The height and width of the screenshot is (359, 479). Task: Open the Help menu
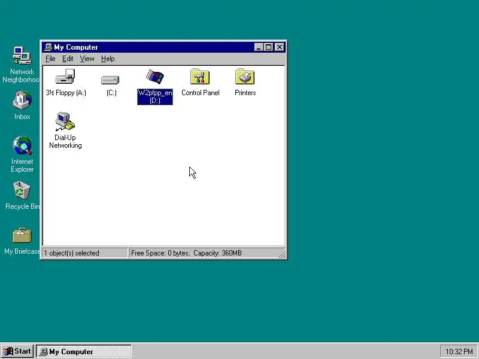pyautogui.click(x=108, y=59)
